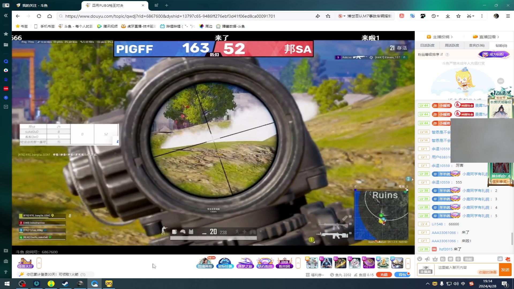Open the 星际狂飙 activity icon
The height and width of the screenshot is (289, 514).
225,263
